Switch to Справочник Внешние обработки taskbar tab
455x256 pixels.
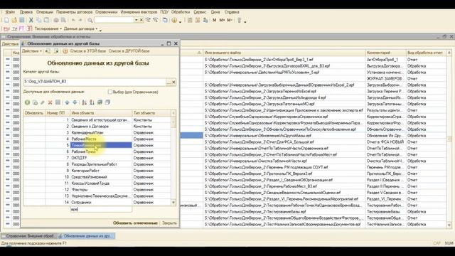[x=29, y=236]
